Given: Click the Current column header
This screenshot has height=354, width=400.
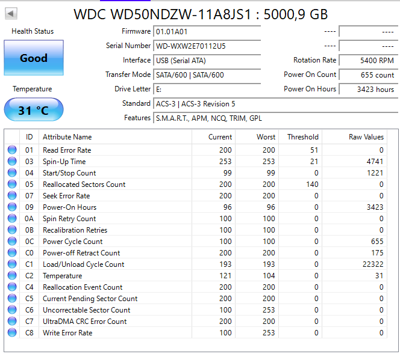Looking at the screenshot, I should (x=213, y=137).
